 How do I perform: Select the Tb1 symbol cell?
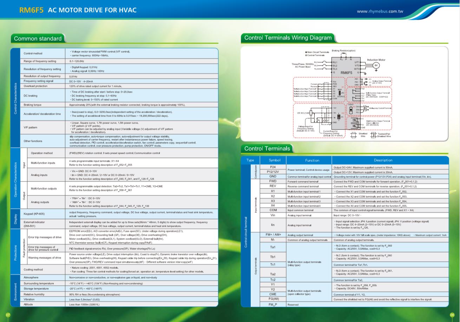pyautogui.click(x=273, y=257)
